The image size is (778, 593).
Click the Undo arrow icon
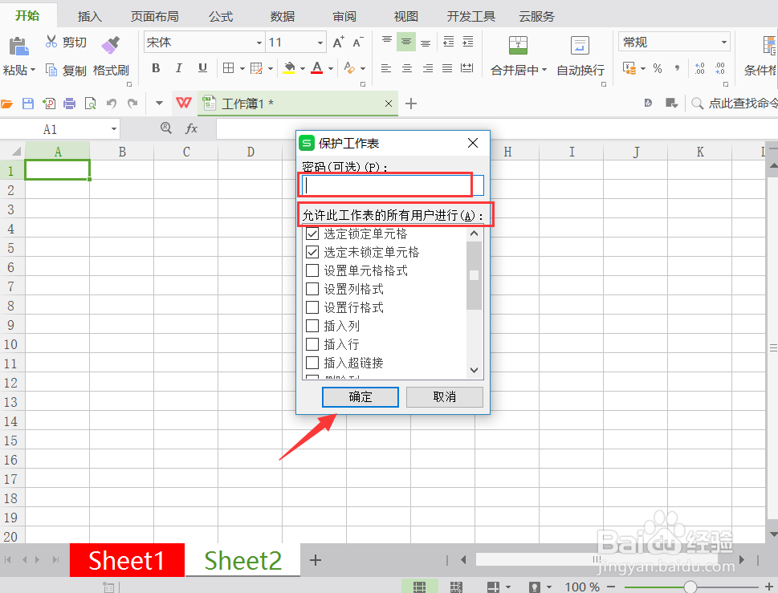tap(111, 104)
